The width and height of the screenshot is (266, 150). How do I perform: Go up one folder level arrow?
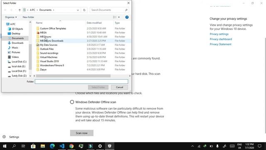(x=20, y=10)
